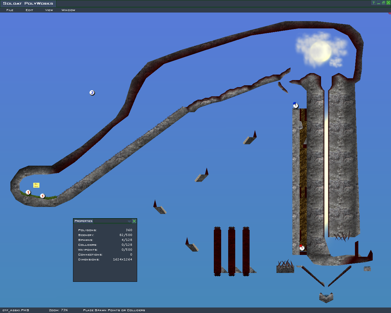Open the Edit menu
The width and height of the screenshot is (391, 313).
pyautogui.click(x=29, y=10)
